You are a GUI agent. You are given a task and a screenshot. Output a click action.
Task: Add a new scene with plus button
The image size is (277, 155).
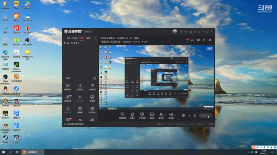96,38
